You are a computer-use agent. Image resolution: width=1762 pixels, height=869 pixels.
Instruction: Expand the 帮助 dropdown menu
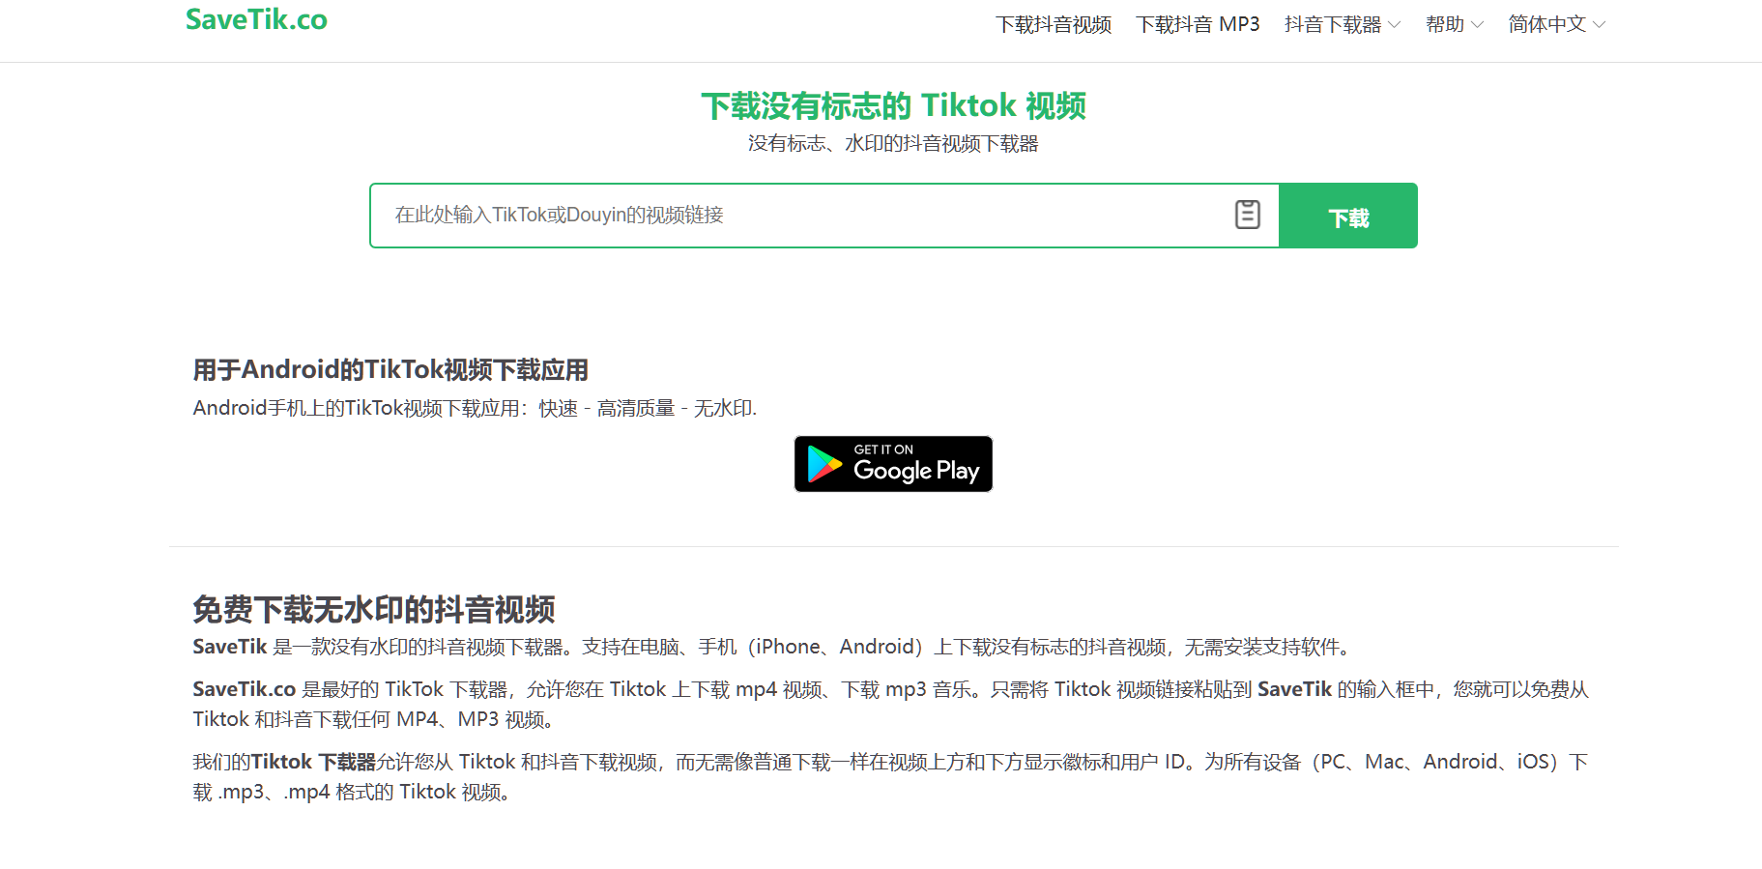1455,24
